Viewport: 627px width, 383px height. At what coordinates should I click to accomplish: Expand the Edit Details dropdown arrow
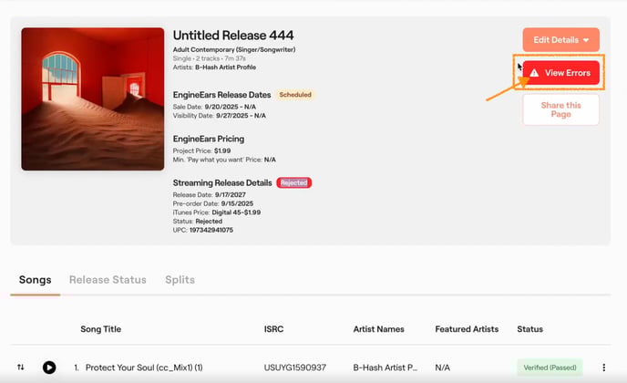[x=586, y=40]
